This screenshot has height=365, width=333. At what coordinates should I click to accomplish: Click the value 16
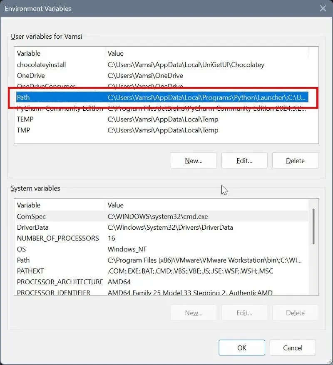(111, 238)
